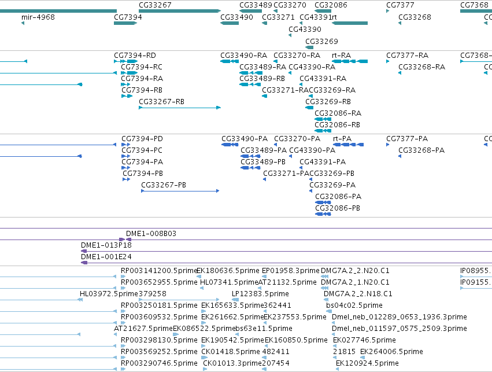The image size is (492, 372).
Task: Select EST CK01418.5prime
Action: 231,352
